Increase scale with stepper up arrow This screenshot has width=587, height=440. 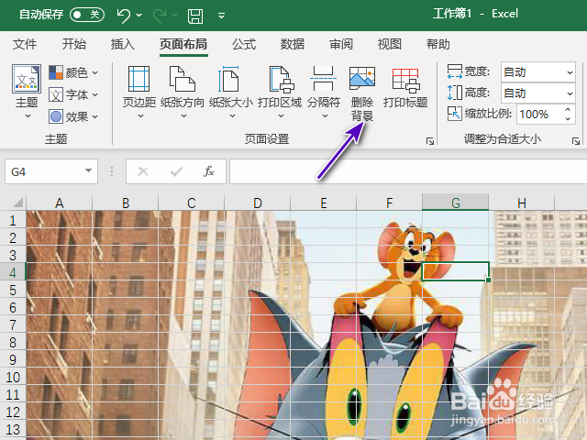[568, 109]
